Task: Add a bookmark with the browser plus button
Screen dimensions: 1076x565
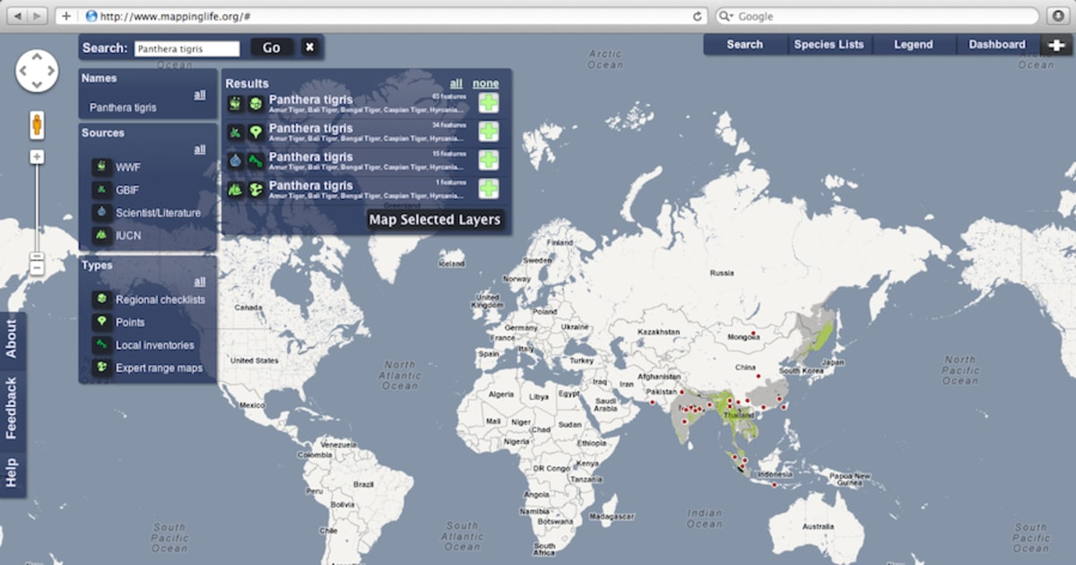Action: (x=65, y=16)
